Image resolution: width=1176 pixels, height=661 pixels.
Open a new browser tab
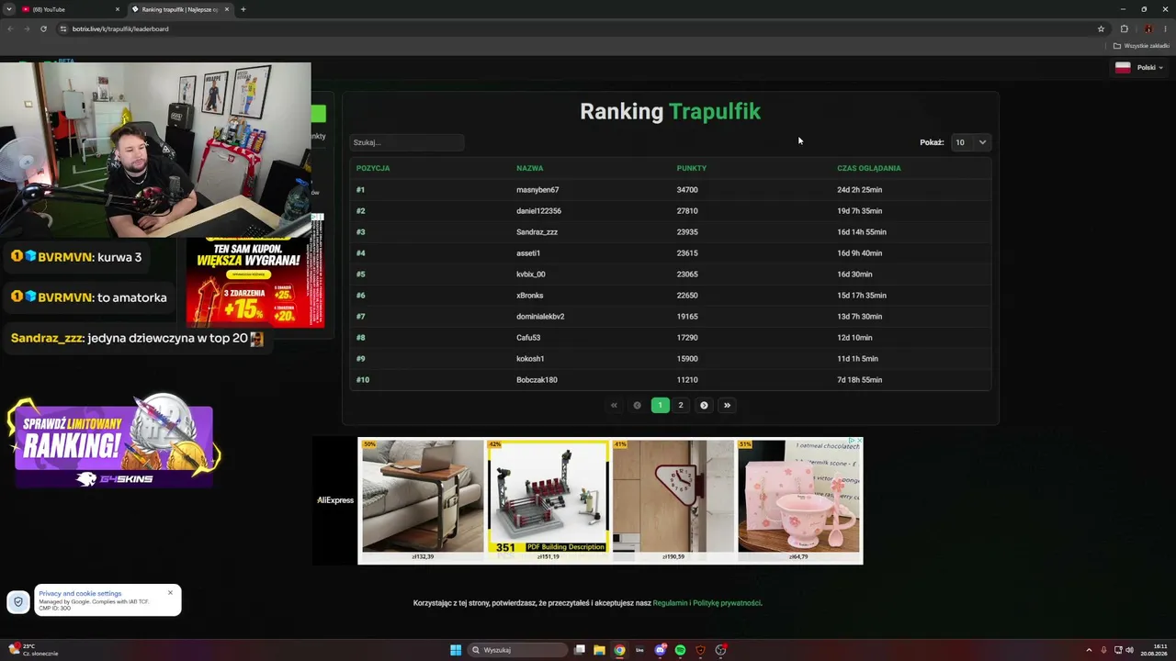click(243, 9)
